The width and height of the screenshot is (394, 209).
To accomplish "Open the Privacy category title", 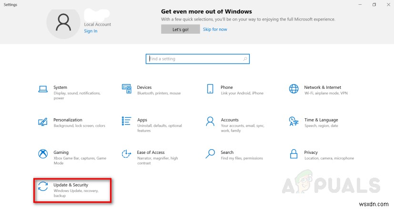I will [311, 152].
